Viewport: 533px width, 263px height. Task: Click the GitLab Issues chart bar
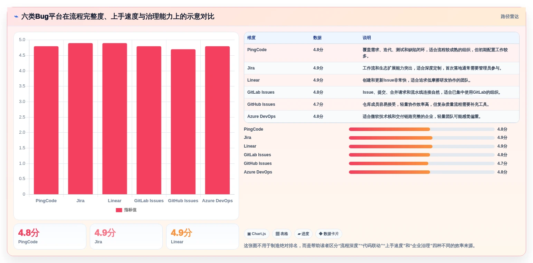point(149,120)
